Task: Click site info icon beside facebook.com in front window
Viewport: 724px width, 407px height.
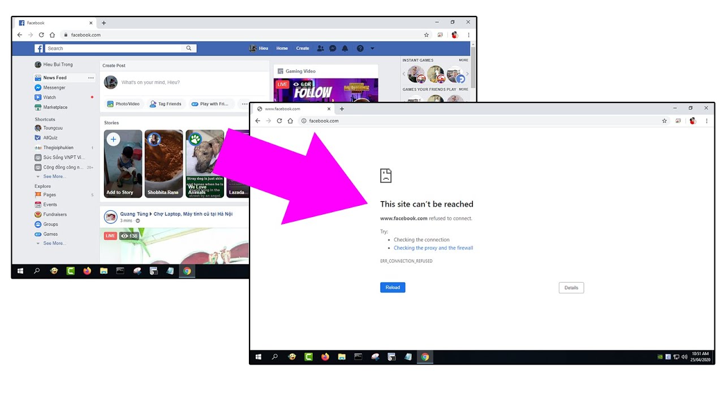Action: [x=304, y=121]
